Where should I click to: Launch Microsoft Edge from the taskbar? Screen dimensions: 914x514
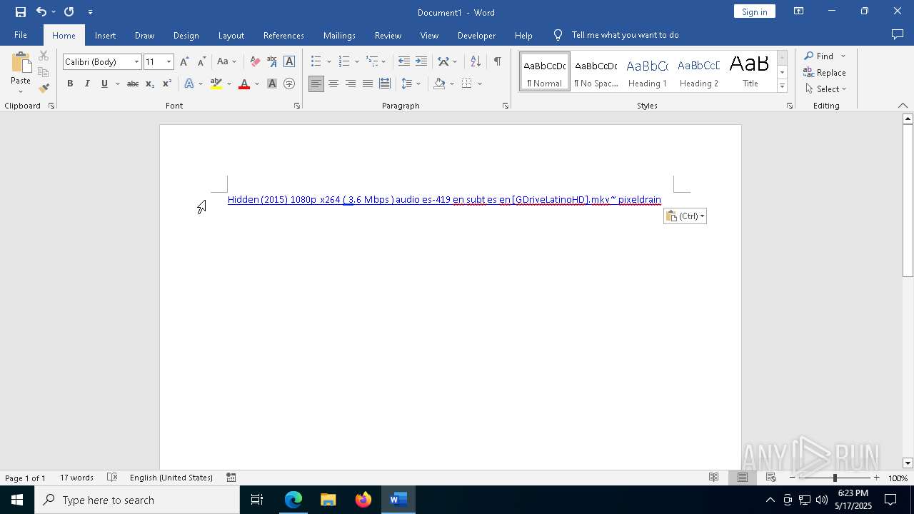[x=293, y=500]
